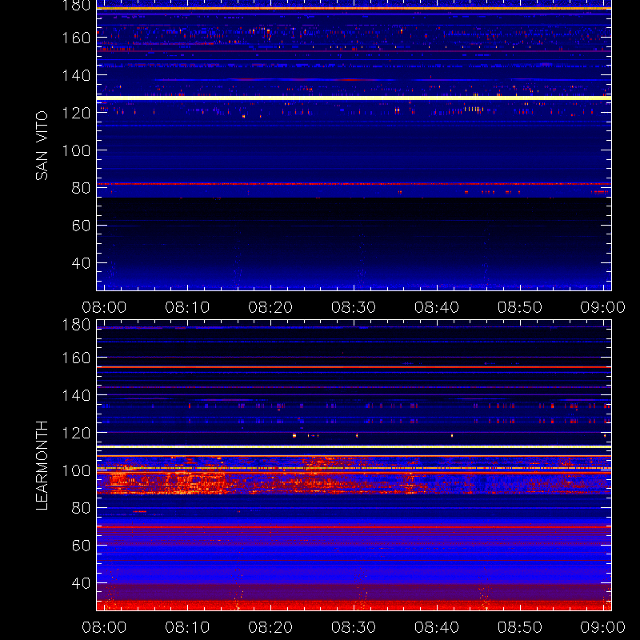Click the 08:00 time label under Learmonth plot

[104, 627]
